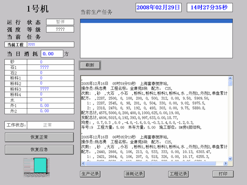Click the horizontal scrollbar thumb in log
This screenshot has width=247, height=185.
tap(151, 163)
